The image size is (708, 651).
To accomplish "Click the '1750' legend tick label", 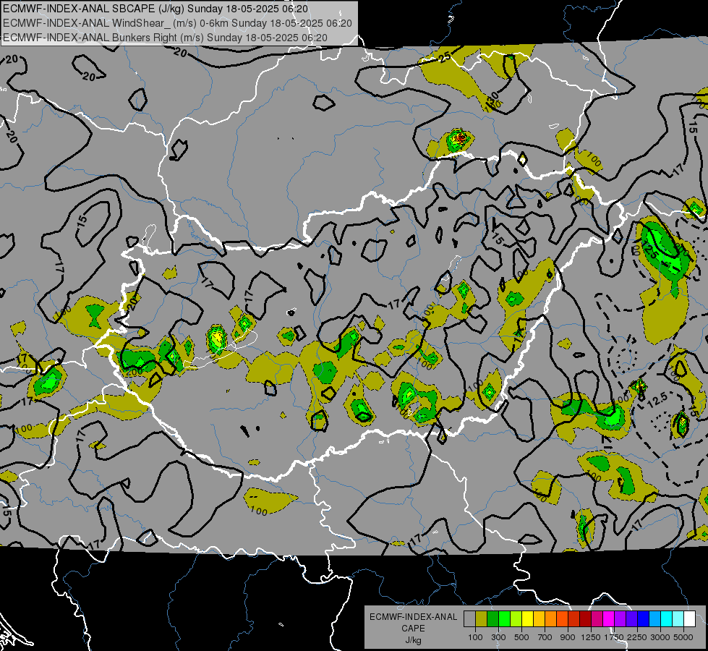I will pos(614,637).
